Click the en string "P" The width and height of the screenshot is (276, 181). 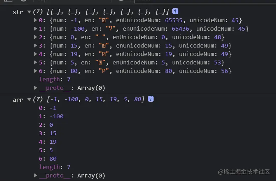point(104,71)
